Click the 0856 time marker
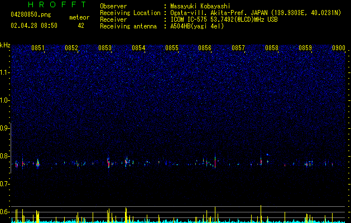 tap(205, 48)
